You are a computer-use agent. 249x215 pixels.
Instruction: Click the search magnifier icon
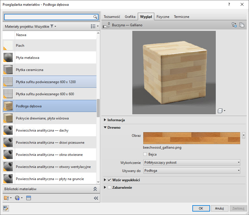pos(95,17)
